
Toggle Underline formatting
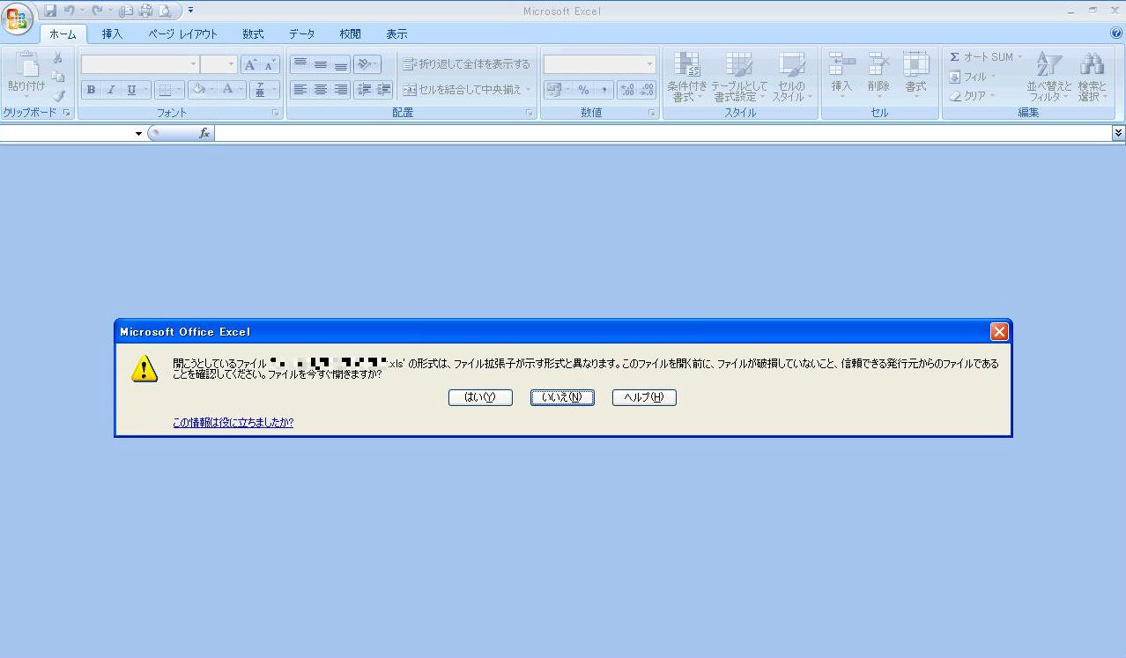tap(132, 90)
